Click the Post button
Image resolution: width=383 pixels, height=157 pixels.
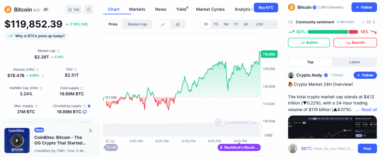coord(367,148)
